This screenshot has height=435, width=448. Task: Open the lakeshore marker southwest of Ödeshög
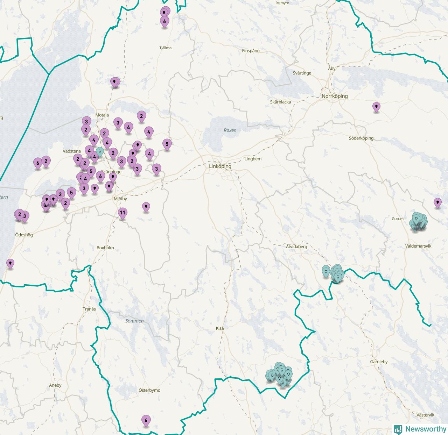10,264
